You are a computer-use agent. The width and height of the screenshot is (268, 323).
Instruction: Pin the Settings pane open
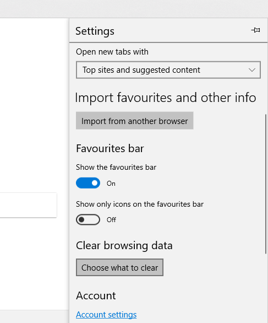coord(256,30)
